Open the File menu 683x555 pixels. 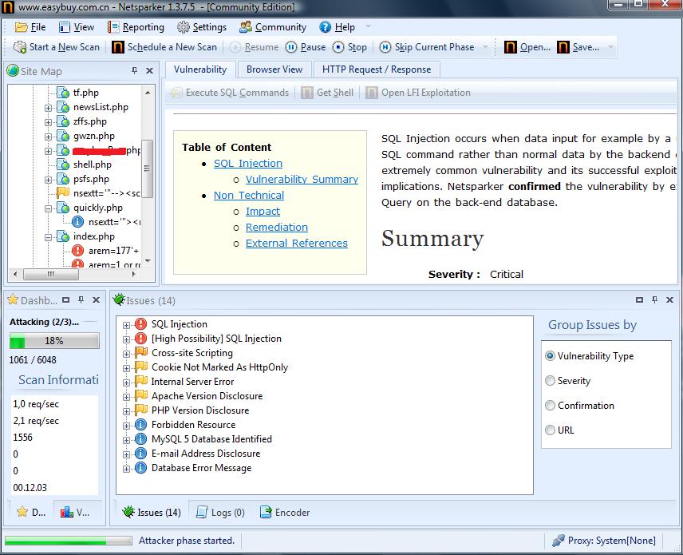click(30, 27)
